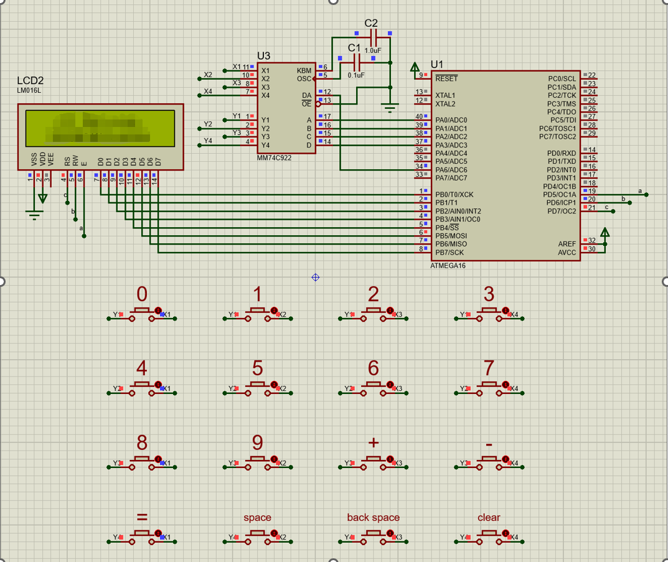Toggle the red latch dot on clear button
Viewport: 668px width, 562px height.
point(506,533)
